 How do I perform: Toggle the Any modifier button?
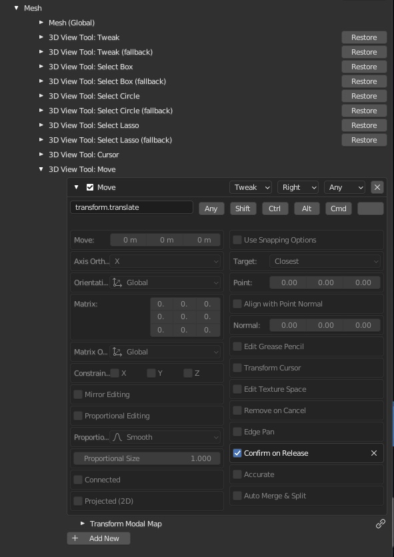coord(211,209)
